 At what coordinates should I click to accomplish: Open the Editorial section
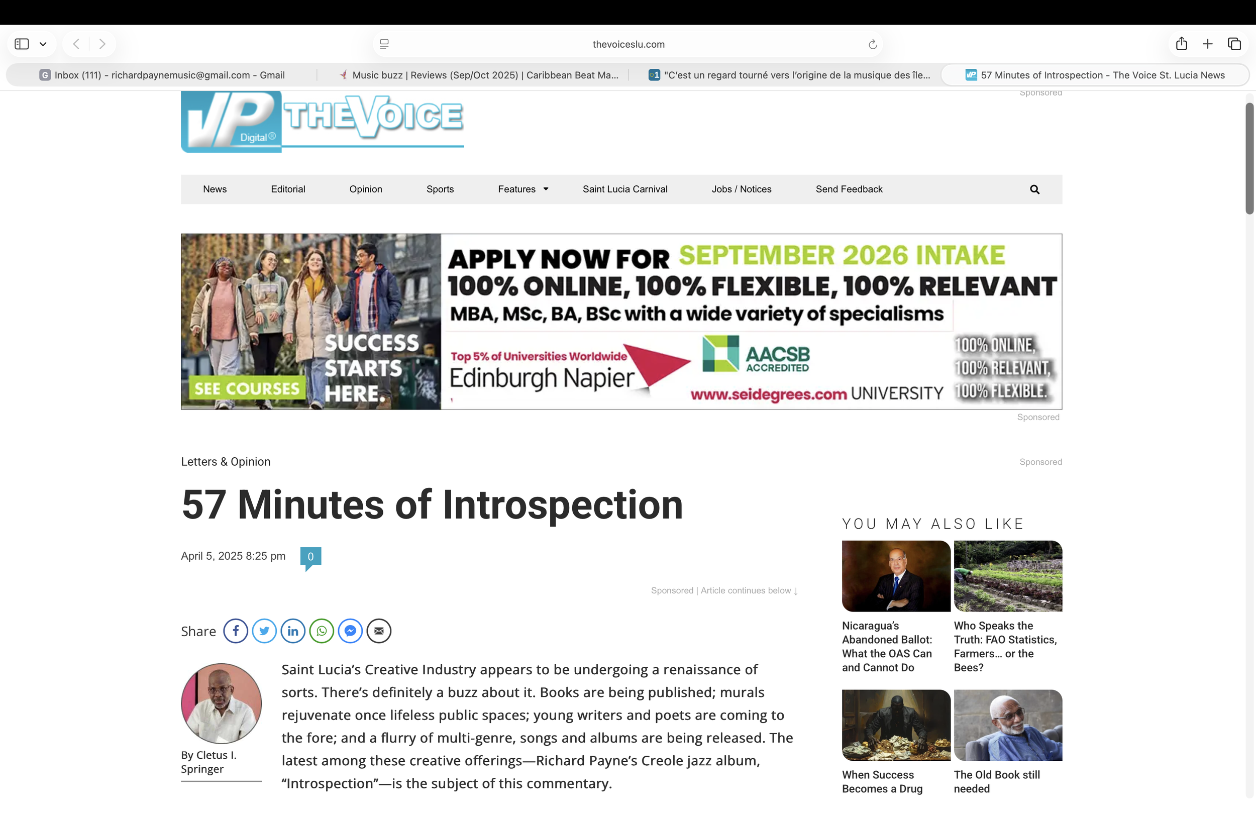288,189
